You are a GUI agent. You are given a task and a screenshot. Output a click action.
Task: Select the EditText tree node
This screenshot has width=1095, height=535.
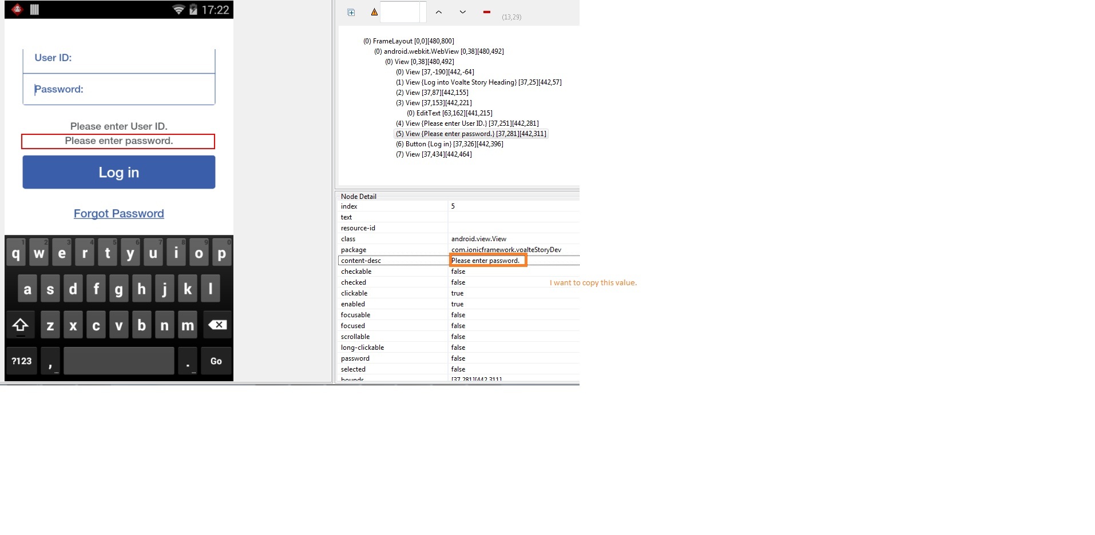coord(450,113)
